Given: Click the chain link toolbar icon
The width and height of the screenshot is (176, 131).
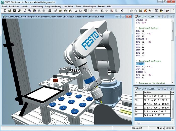Looking at the screenshot, I should [x=150, y=11].
